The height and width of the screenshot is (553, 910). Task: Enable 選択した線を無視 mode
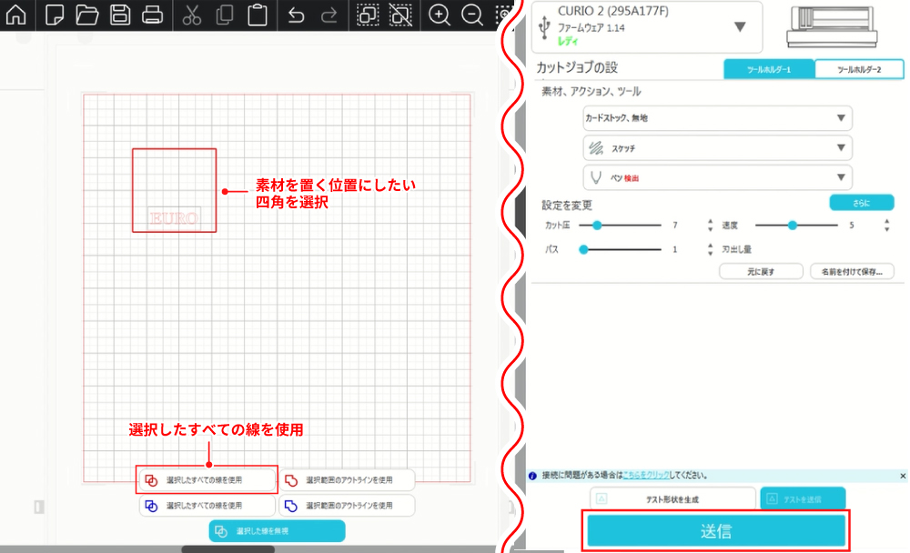(x=276, y=530)
